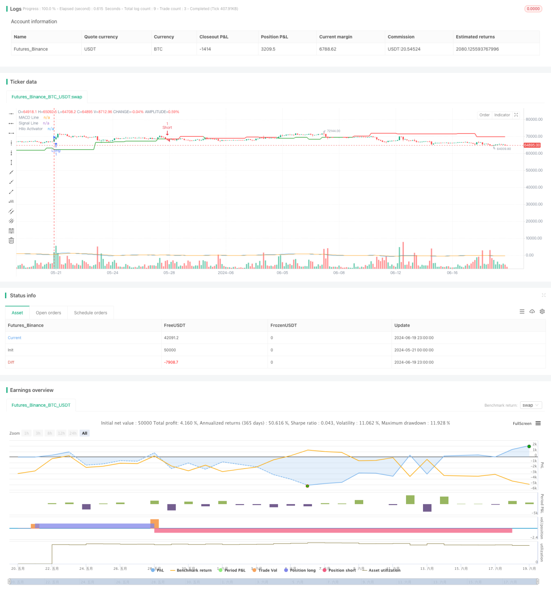Toggle Benchmark return series in legend
Image resolution: width=551 pixels, height=594 pixels.
coord(191,570)
